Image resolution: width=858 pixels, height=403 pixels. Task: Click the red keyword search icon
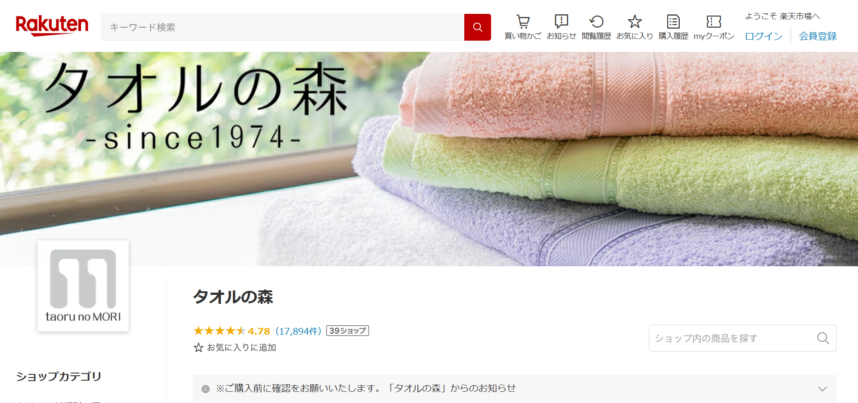point(477,27)
